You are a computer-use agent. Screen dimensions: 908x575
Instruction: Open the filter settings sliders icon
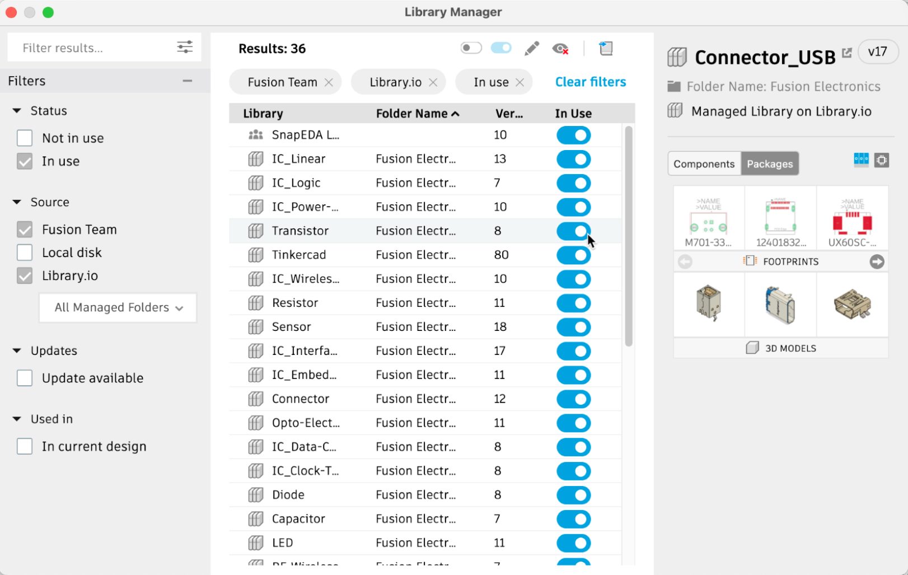(x=185, y=48)
